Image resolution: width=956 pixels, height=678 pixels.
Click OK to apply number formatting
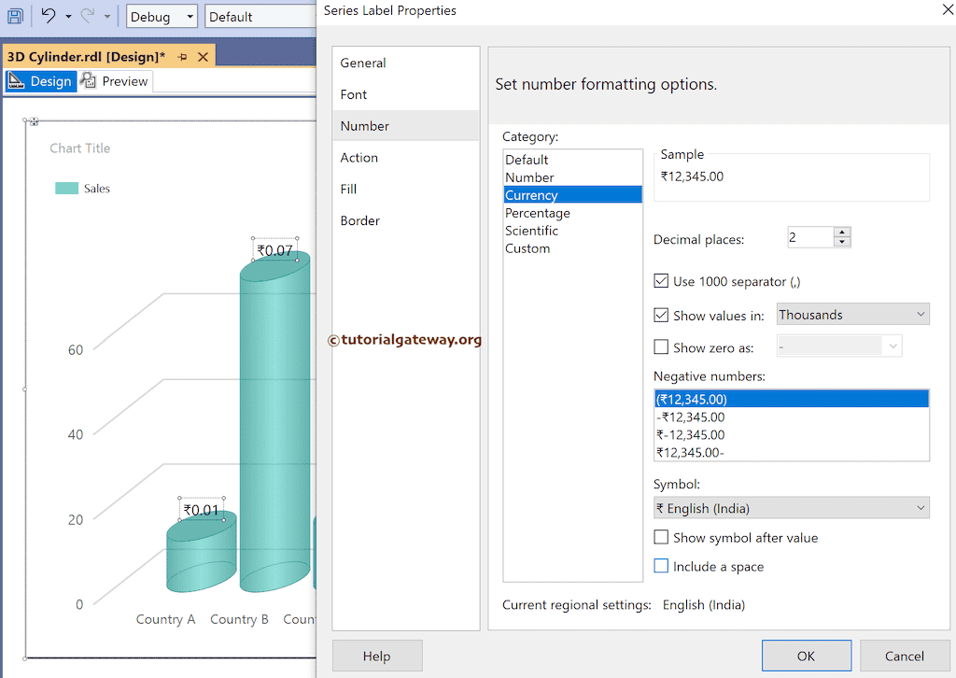[806, 655]
